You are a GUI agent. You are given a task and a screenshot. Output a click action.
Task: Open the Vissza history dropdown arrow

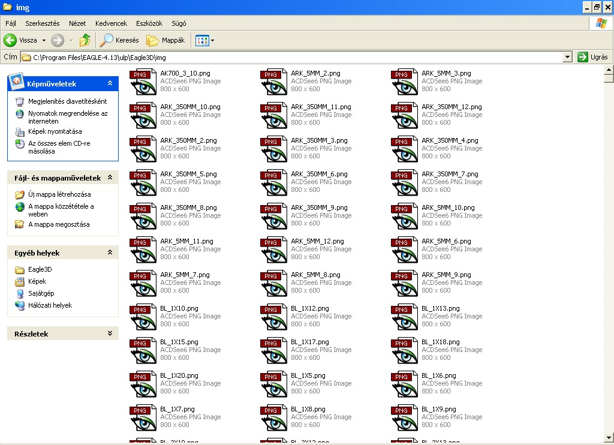click(44, 40)
